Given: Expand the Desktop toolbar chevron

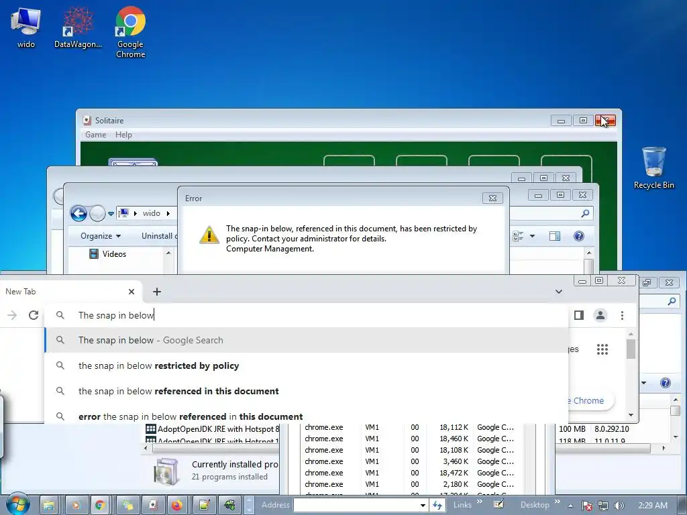Looking at the screenshot, I should (x=558, y=502).
